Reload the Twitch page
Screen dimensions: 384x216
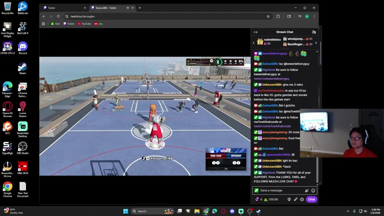pyautogui.click(x=58, y=16)
